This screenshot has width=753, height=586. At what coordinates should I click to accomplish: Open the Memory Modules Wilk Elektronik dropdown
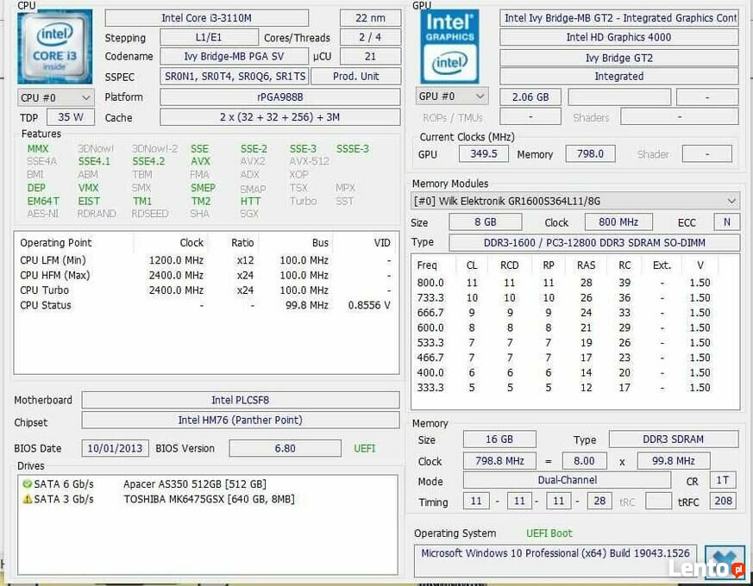click(576, 201)
